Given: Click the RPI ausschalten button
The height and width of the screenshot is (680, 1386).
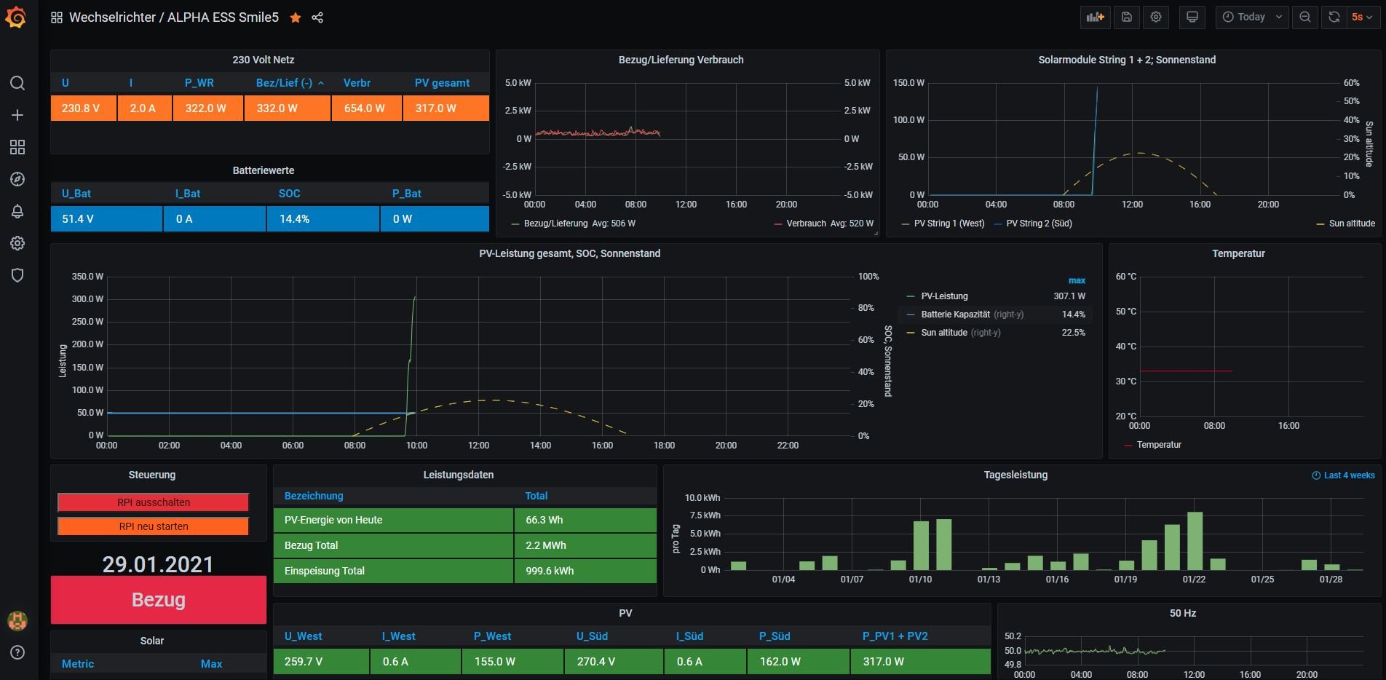Looking at the screenshot, I should (153, 502).
